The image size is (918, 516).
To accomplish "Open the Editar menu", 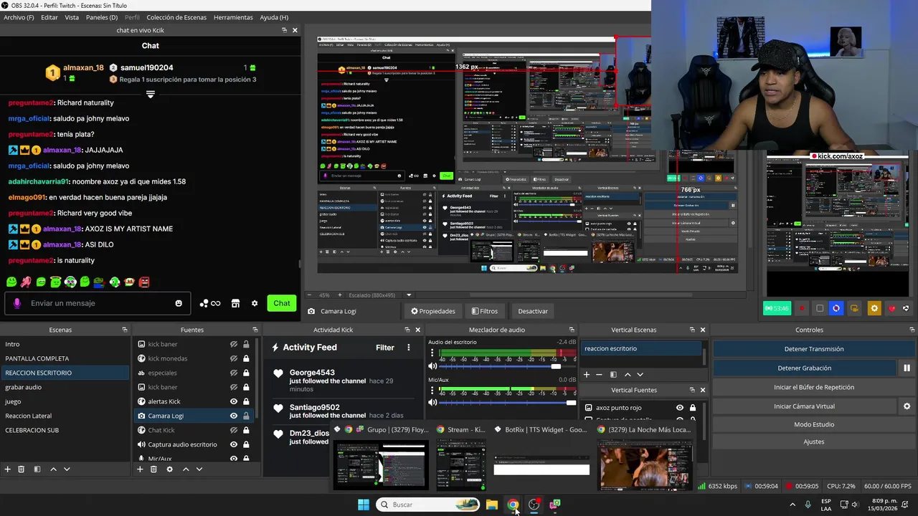I will [x=49, y=17].
